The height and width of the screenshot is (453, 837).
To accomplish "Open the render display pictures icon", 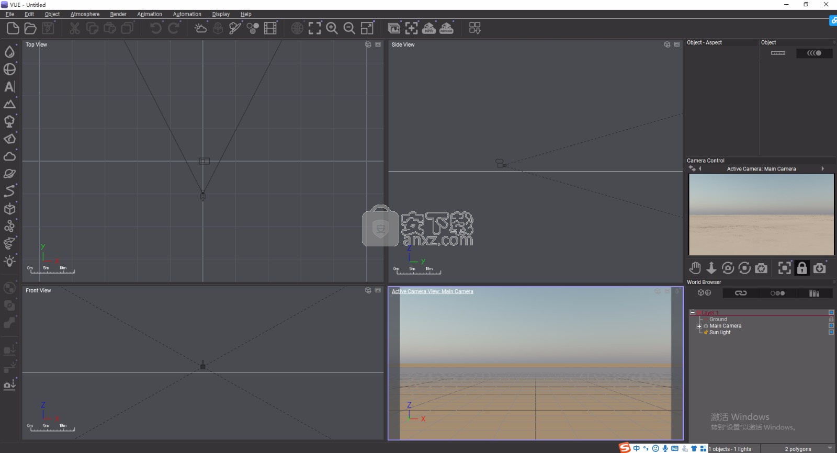I will point(394,28).
